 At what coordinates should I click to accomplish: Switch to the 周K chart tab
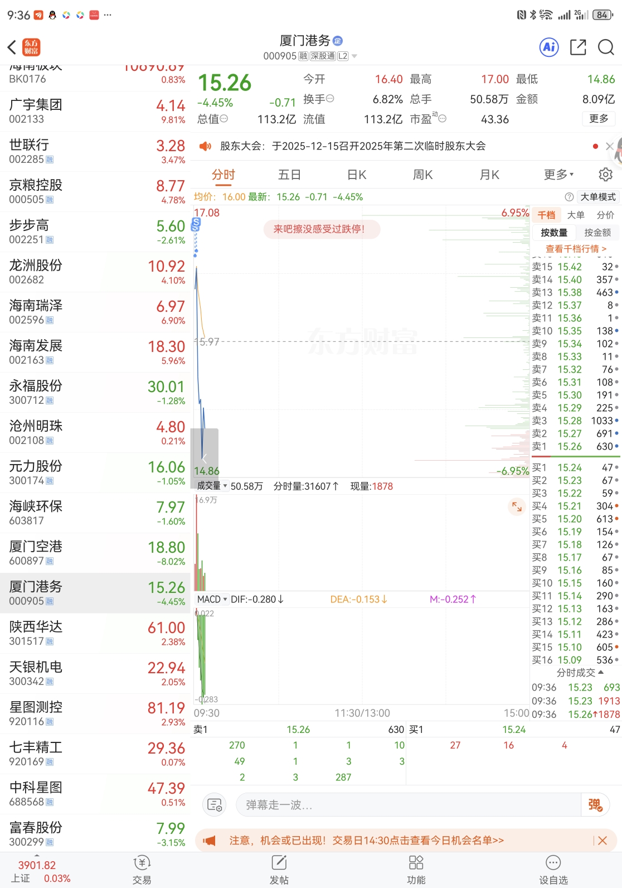pyautogui.click(x=422, y=175)
